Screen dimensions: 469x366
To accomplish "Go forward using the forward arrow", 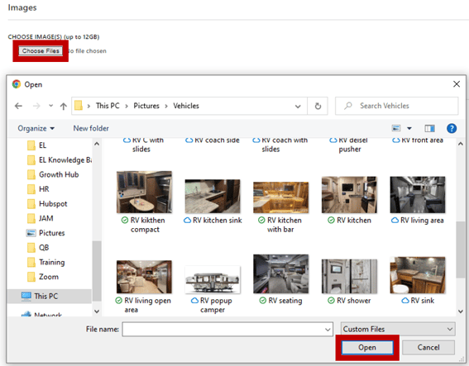I will [x=36, y=106].
